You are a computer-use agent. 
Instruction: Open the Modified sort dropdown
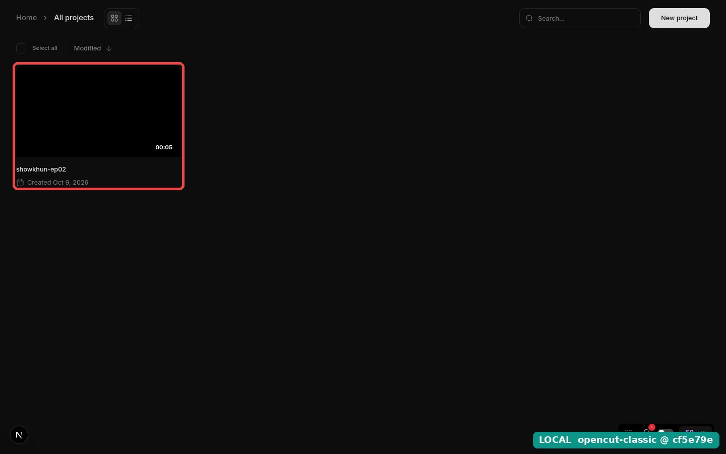pos(88,48)
